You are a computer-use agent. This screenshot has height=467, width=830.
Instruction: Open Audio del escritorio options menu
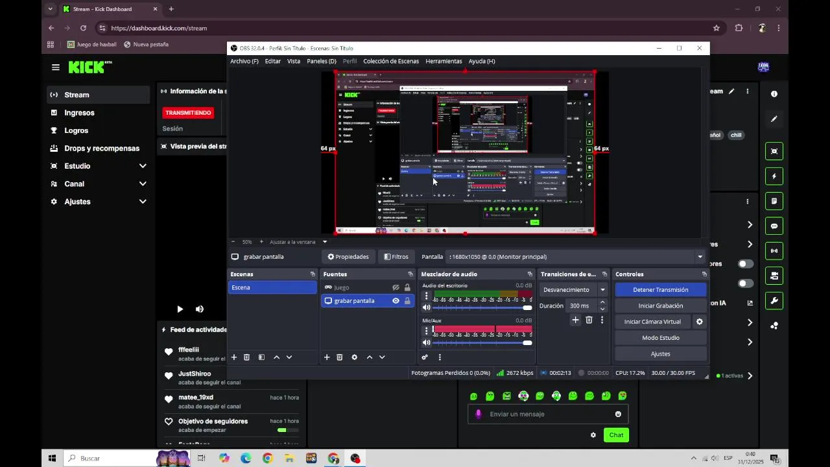pyautogui.click(x=426, y=296)
